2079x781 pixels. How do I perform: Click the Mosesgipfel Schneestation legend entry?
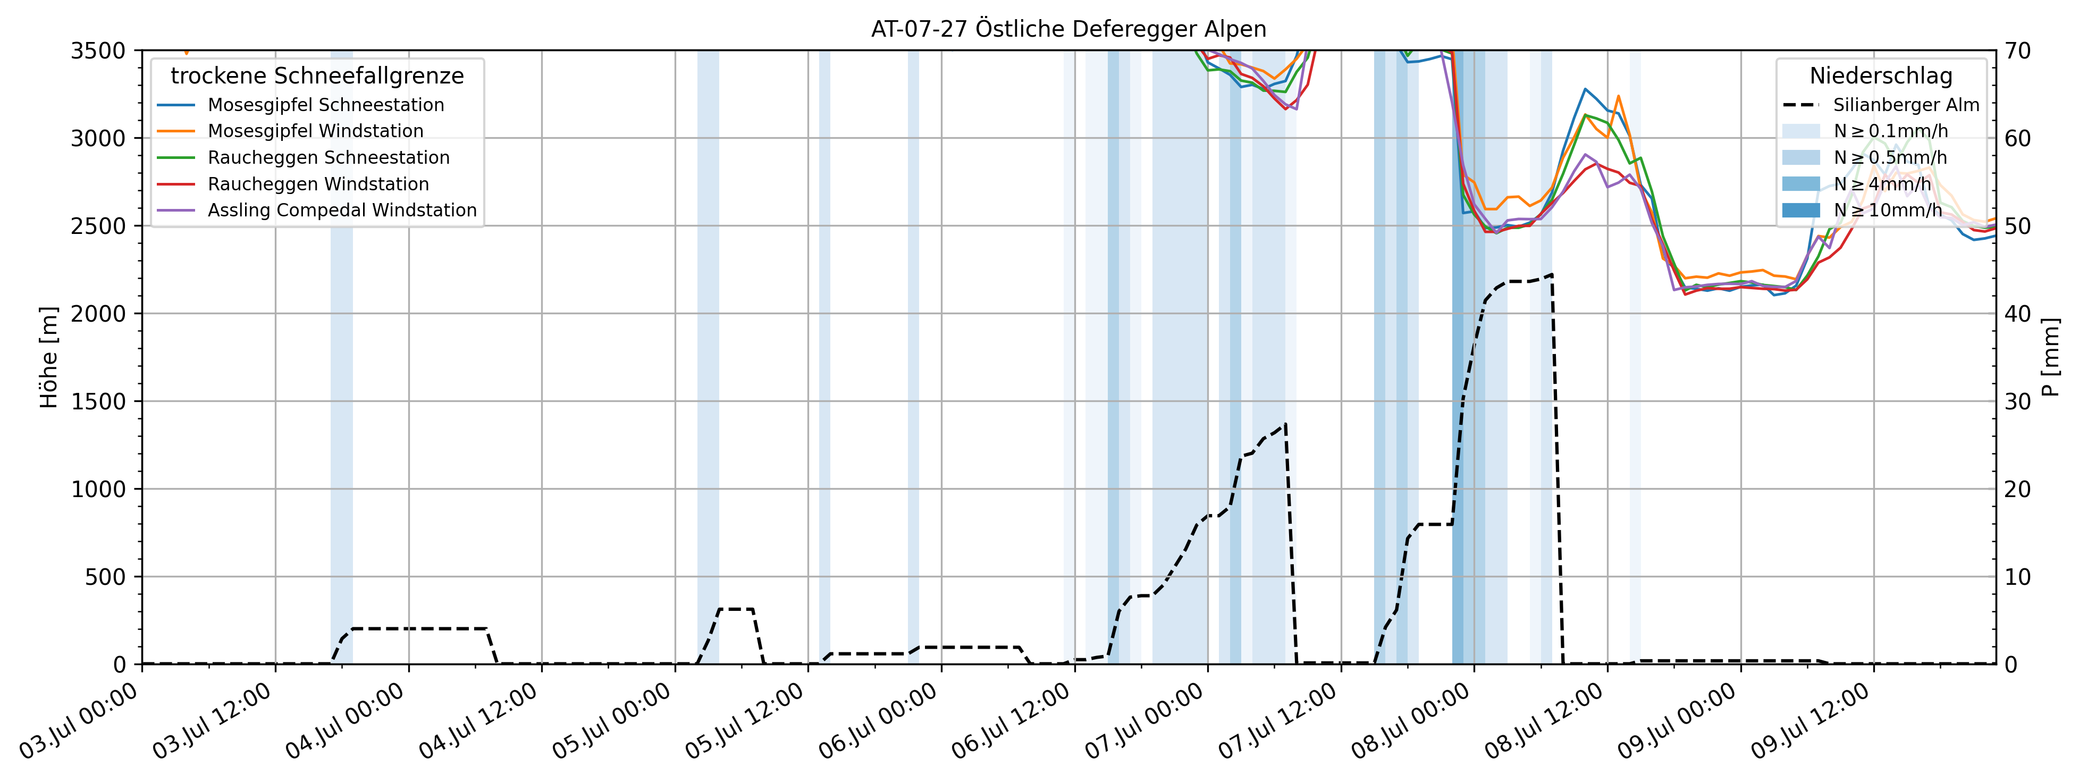point(325,105)
